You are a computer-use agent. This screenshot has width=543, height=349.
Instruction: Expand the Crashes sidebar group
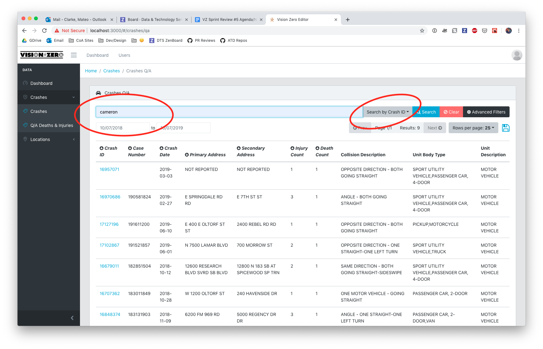[x=49, y=97]
